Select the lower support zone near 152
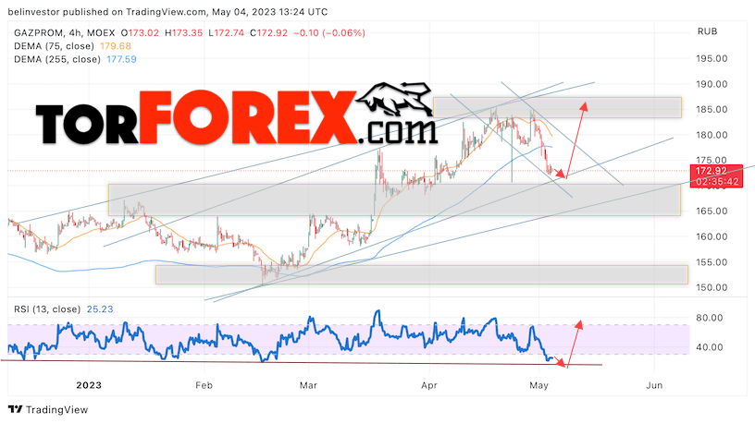Viewport: 755px width, 423px height. pos(422,274)
